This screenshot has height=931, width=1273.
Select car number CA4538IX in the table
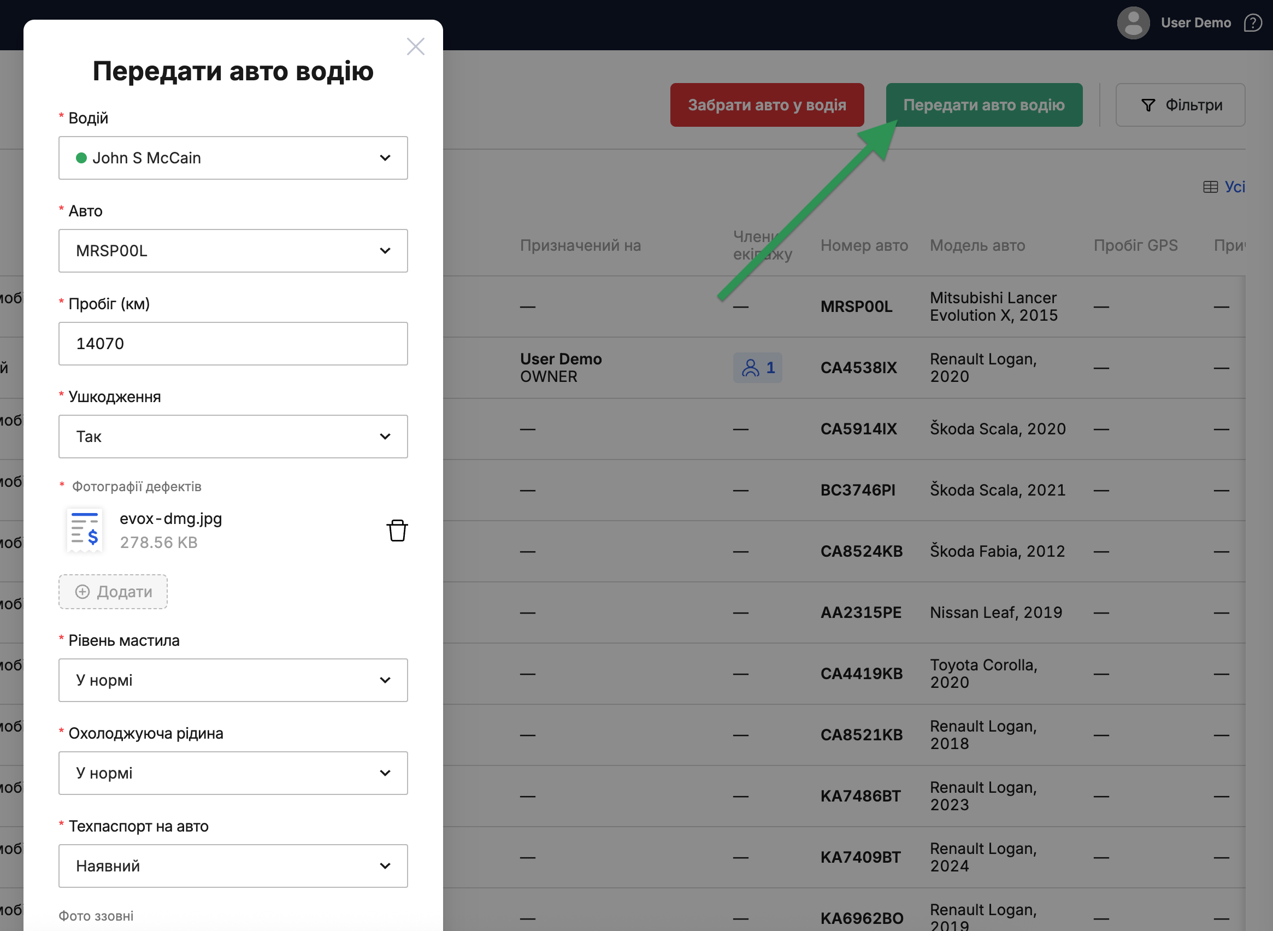[x=858, y=368]
